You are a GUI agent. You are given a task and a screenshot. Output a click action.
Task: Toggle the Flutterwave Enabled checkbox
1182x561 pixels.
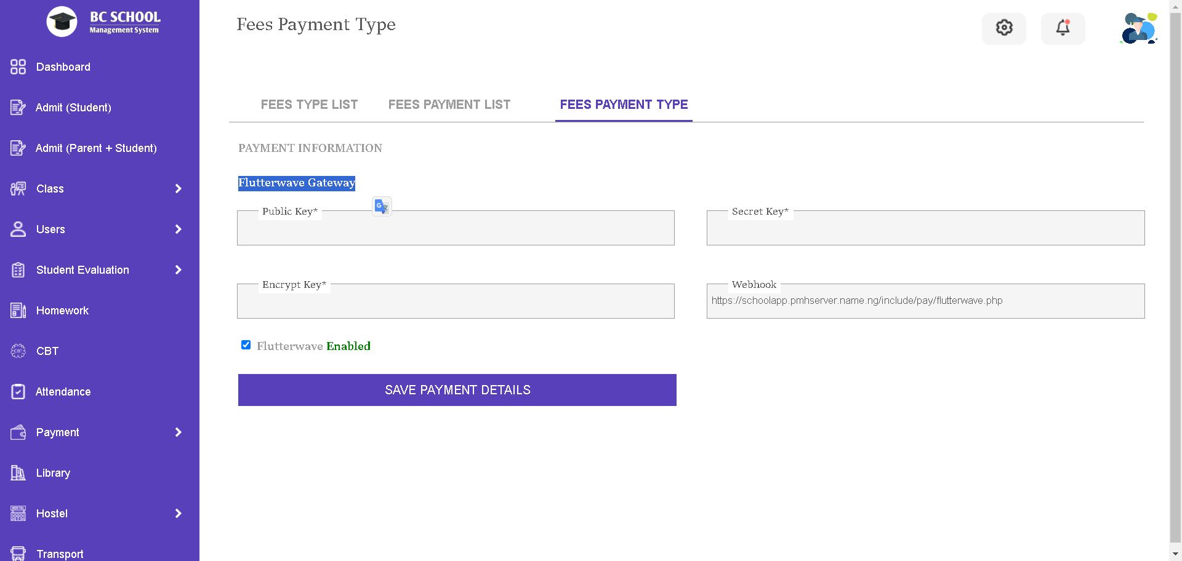(x=246, y=345)
